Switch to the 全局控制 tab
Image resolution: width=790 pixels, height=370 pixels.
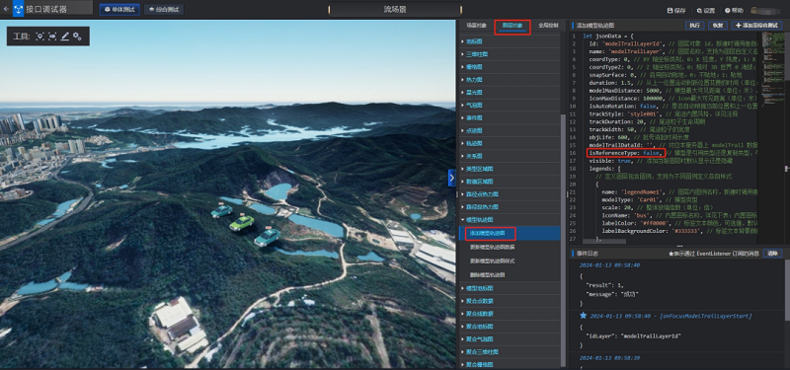click(548, 26)
